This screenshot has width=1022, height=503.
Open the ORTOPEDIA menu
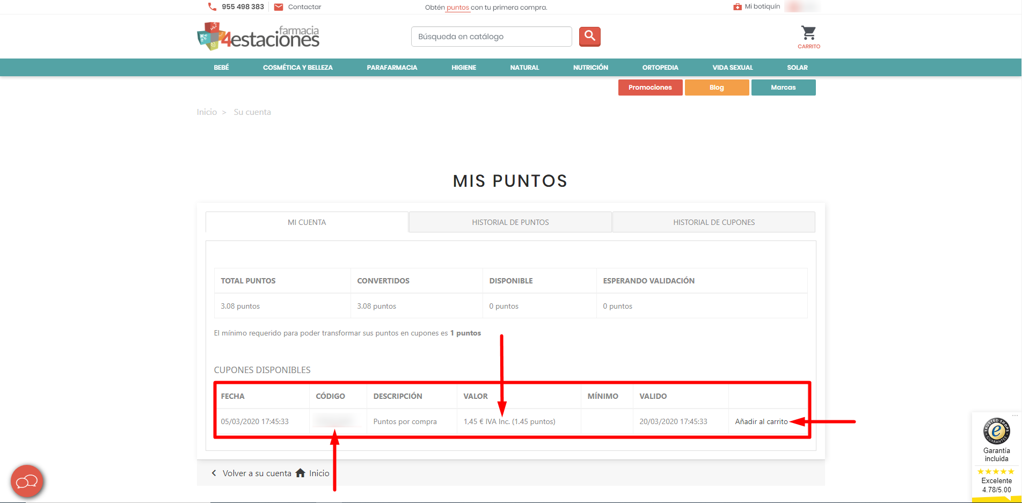[660, 68]
